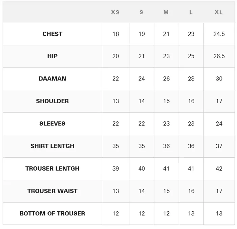Click the SHOULDER row label
The width and height of the screenshot is (237, 229).
[x=52, y=101]
